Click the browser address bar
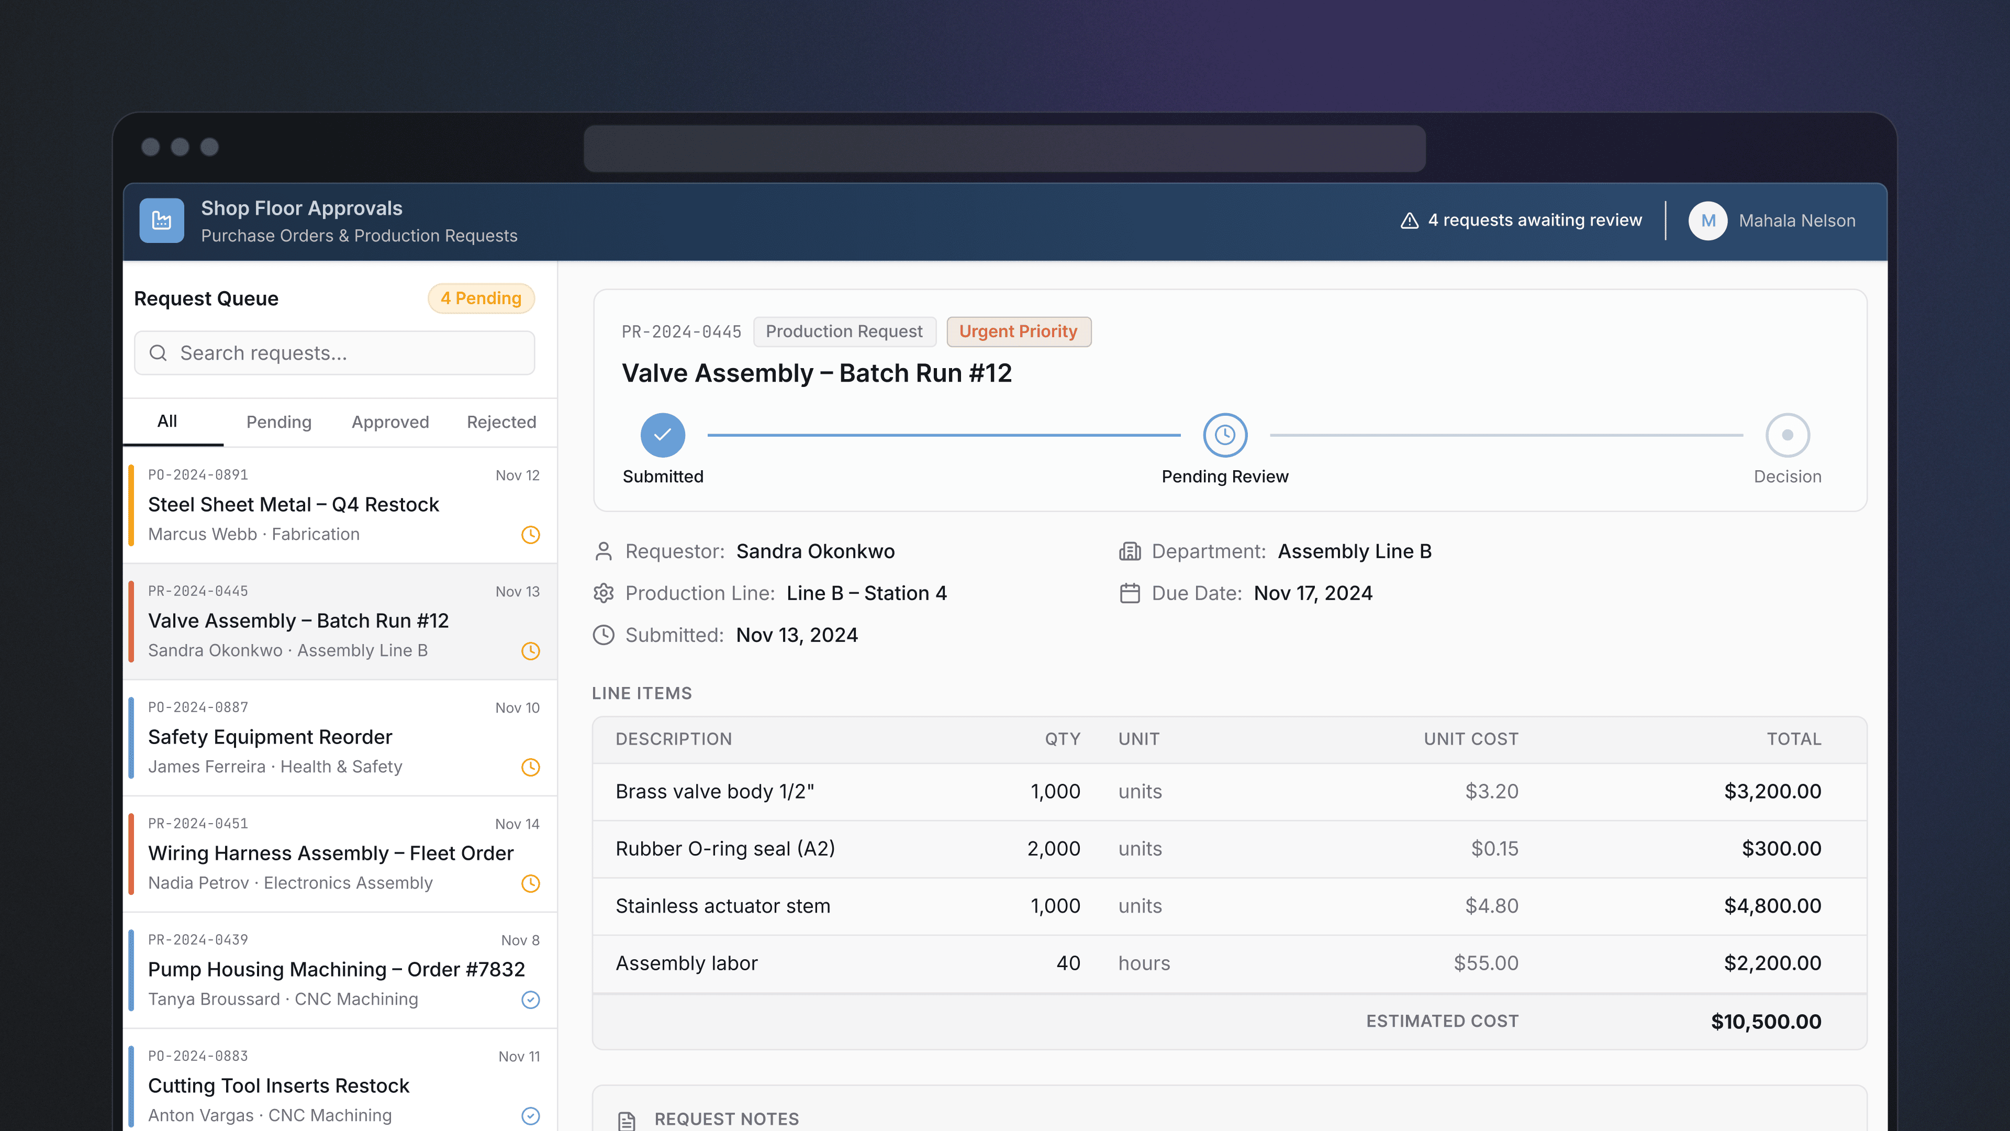 [x=1004, y=148]
